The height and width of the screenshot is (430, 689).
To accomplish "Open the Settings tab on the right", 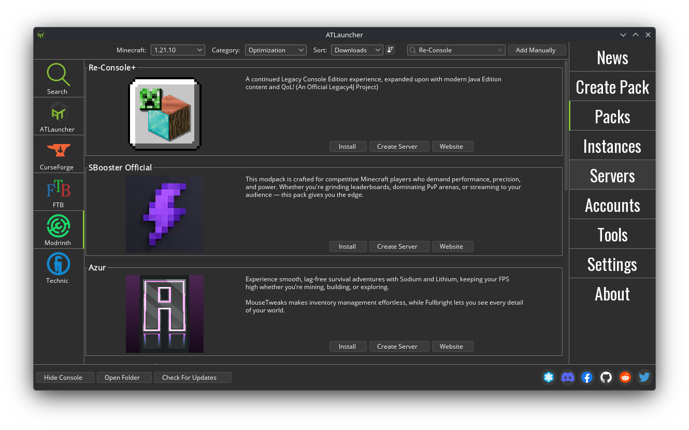I will point(612,264).
